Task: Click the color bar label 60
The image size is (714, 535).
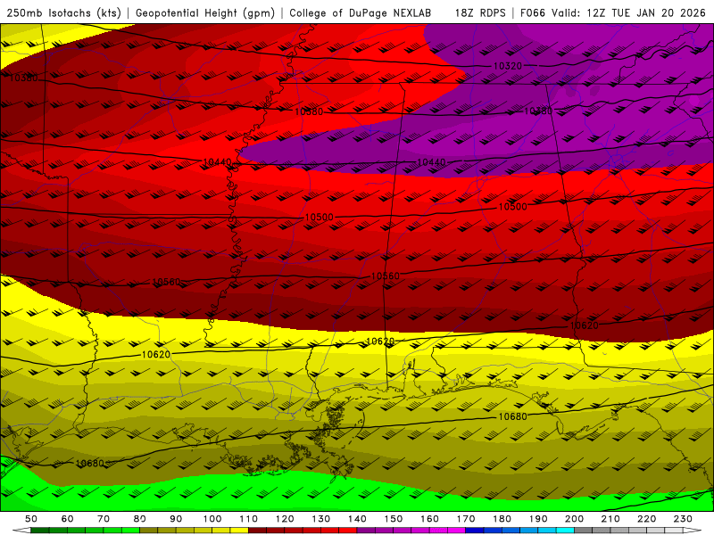Action: coord(67,519)
